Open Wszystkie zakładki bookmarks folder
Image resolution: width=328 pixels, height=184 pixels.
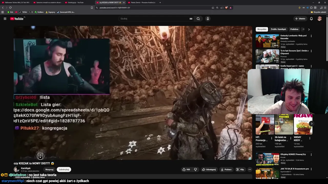pos(319,12)
